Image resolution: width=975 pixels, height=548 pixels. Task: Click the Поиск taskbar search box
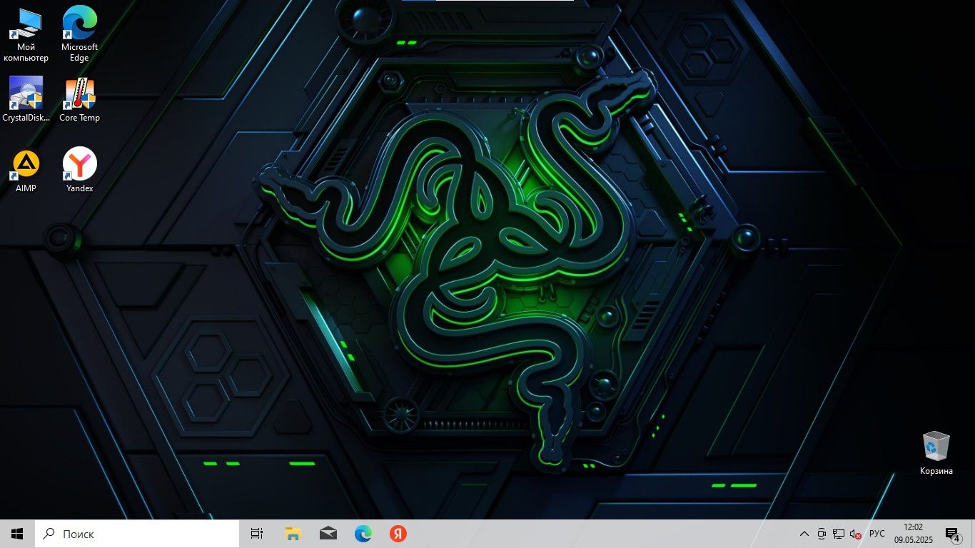(x=137, y=534)
